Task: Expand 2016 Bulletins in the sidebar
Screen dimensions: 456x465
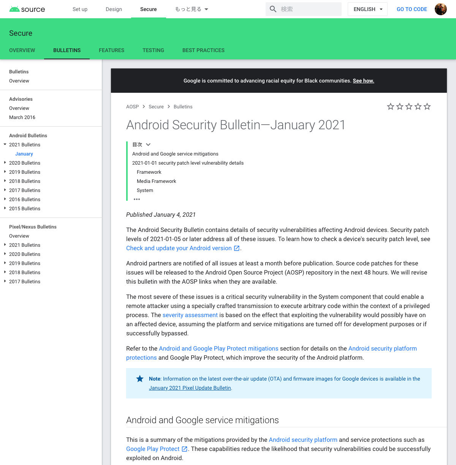Action: pyautogui.click(x=5, y=199)
